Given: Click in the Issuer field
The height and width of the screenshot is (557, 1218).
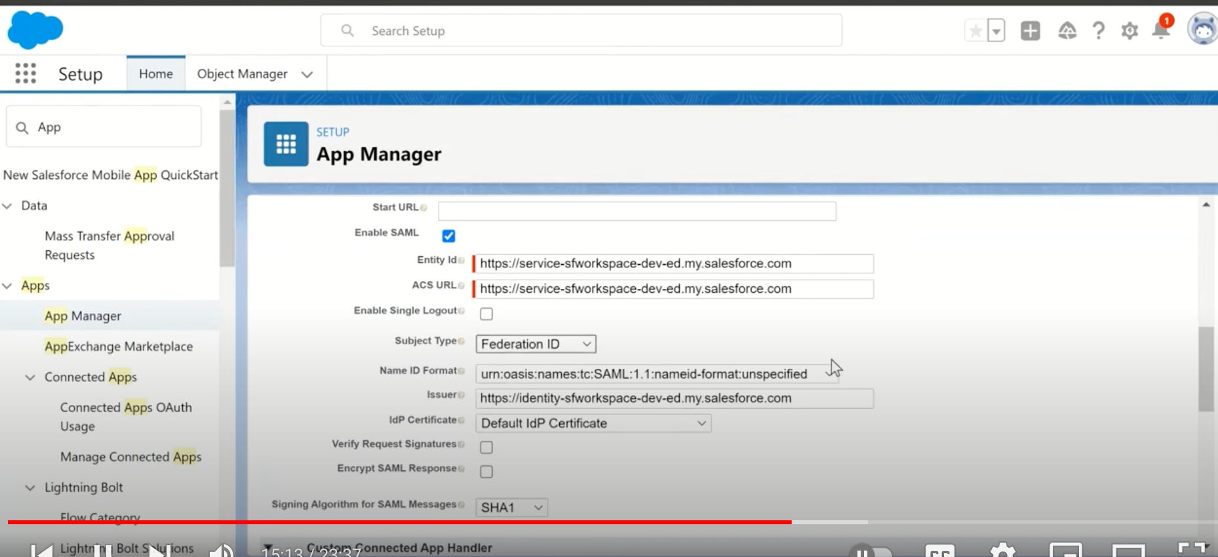Looking at the screenshot, I should (674, 398).
